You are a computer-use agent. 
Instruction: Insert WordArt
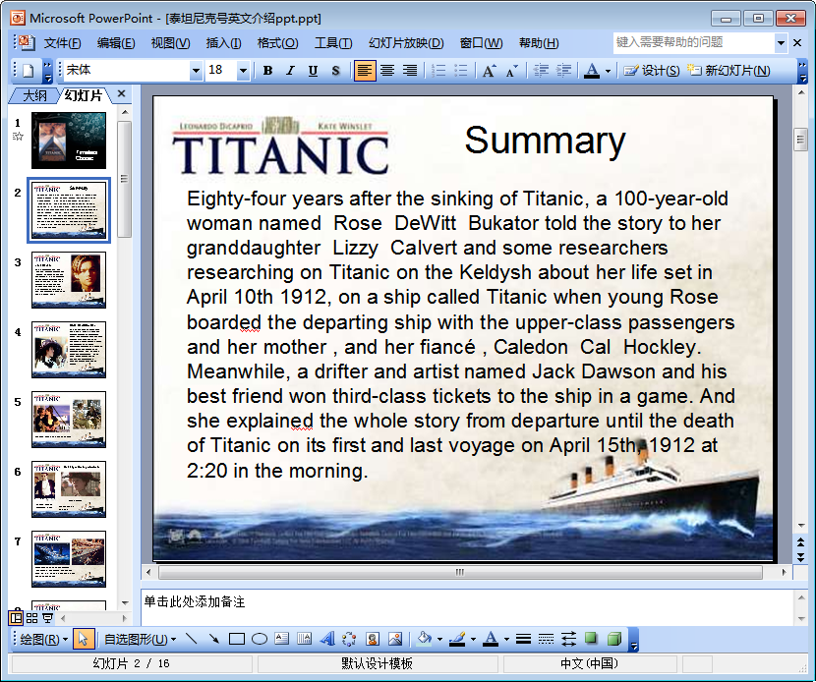(x=327, y=639)
